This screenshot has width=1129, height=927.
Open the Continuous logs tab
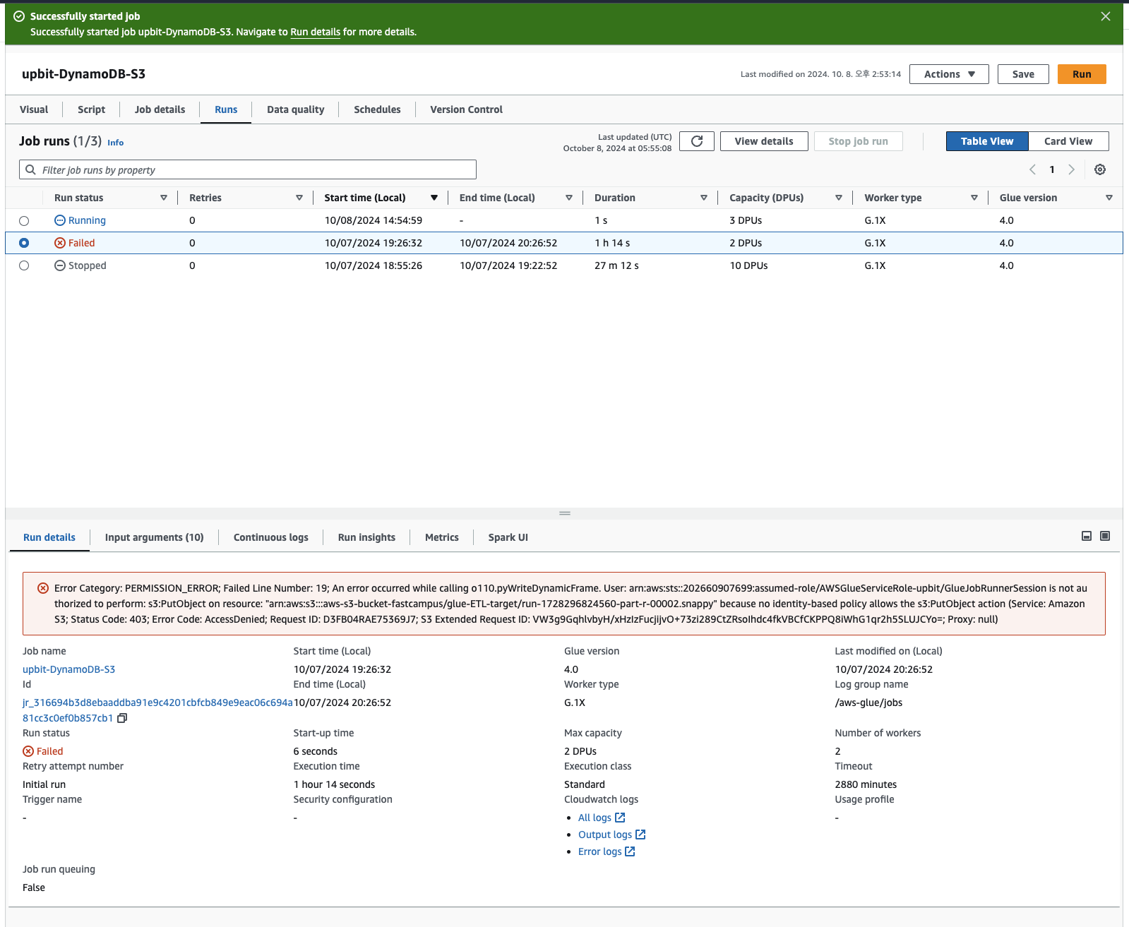(271, 537)
